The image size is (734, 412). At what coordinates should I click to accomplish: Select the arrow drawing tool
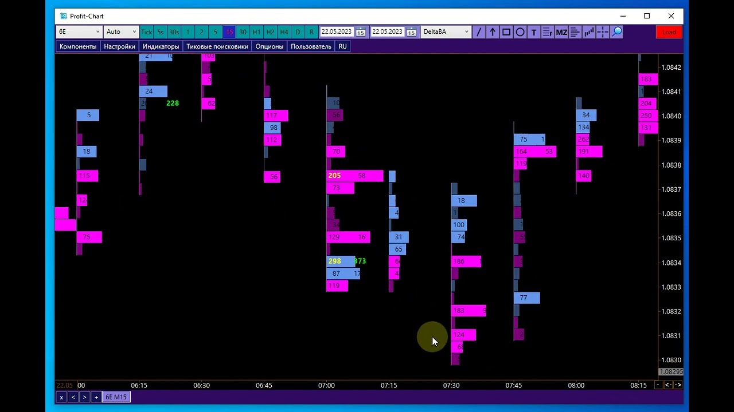492,32
